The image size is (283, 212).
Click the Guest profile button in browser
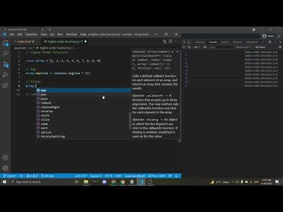click(268, 36)
